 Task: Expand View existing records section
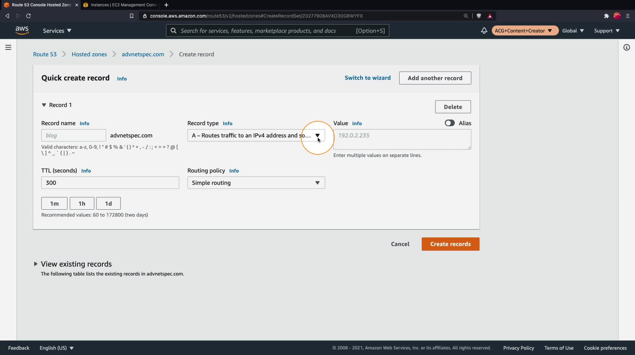point(35,264)
